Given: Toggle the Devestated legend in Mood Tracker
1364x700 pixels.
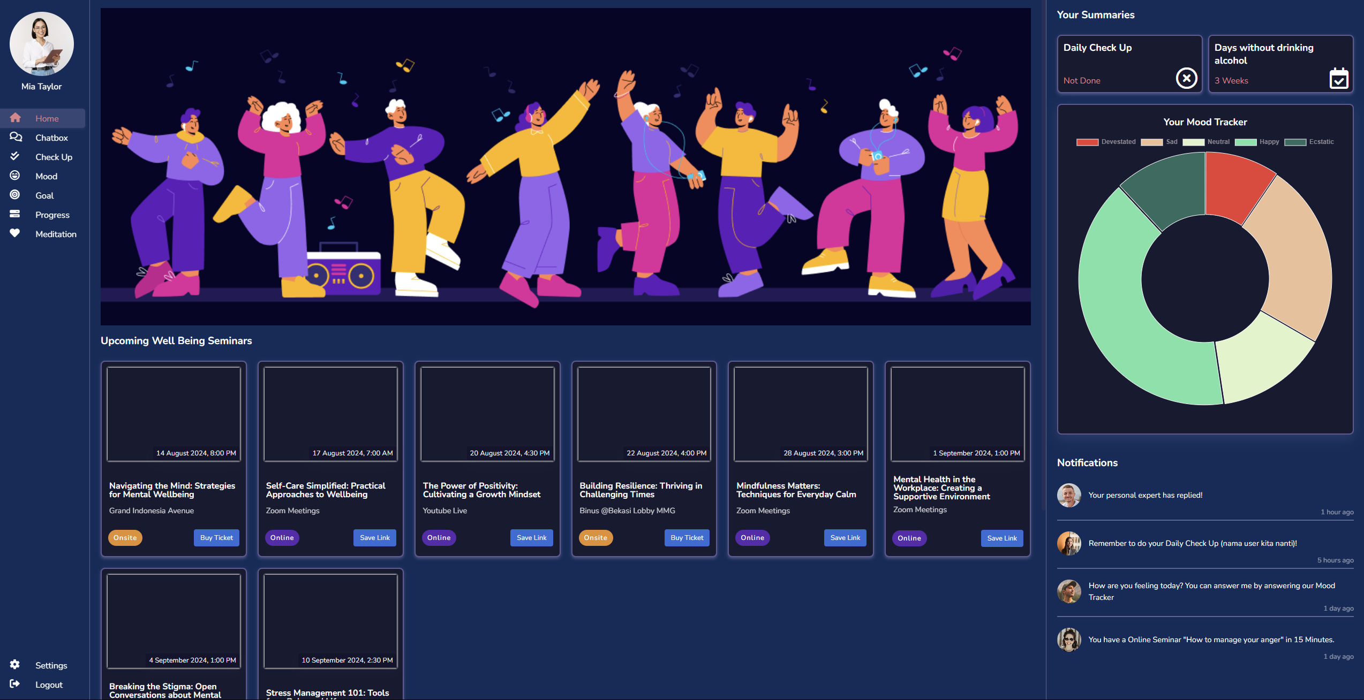Looking at the screenshot, I should tap(1088, 141).
